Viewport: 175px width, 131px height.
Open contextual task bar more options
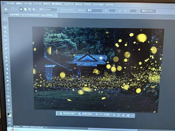click(x=133, y=116)
